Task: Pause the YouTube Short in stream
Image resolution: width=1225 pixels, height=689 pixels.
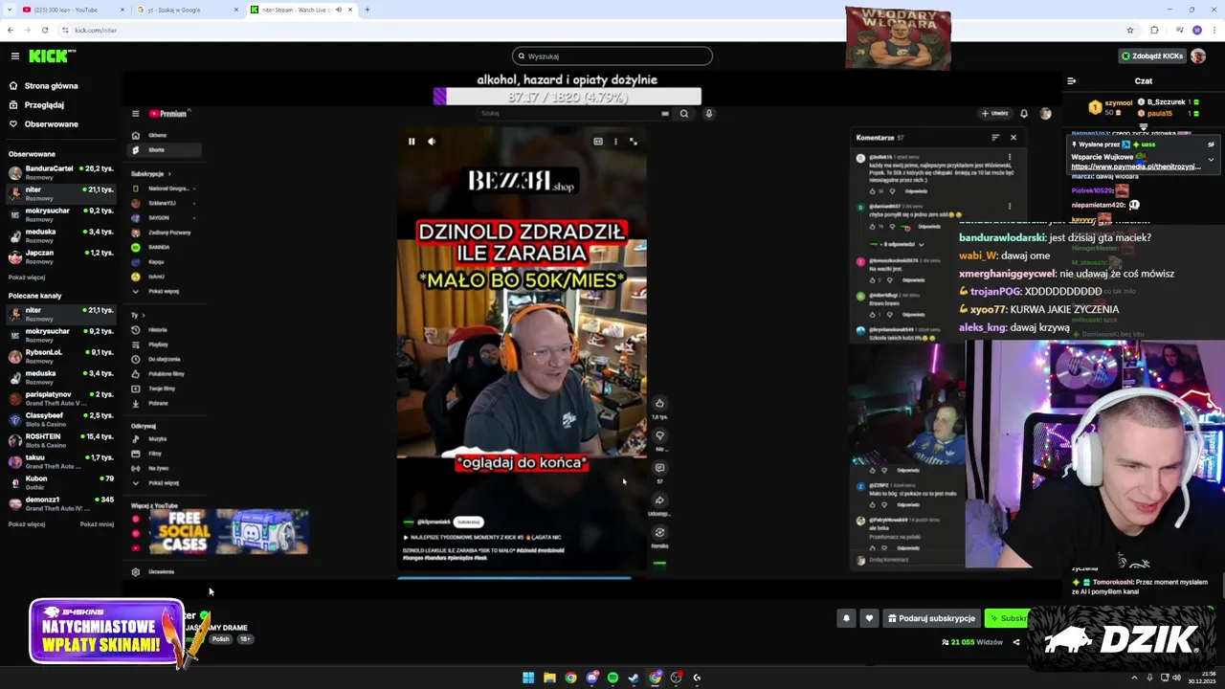Action: [412, 142]
